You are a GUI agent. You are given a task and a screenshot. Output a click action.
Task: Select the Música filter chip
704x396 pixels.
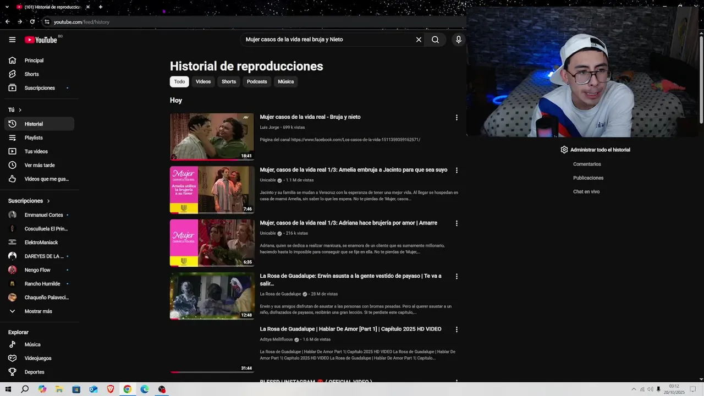(x=286, y=81)
